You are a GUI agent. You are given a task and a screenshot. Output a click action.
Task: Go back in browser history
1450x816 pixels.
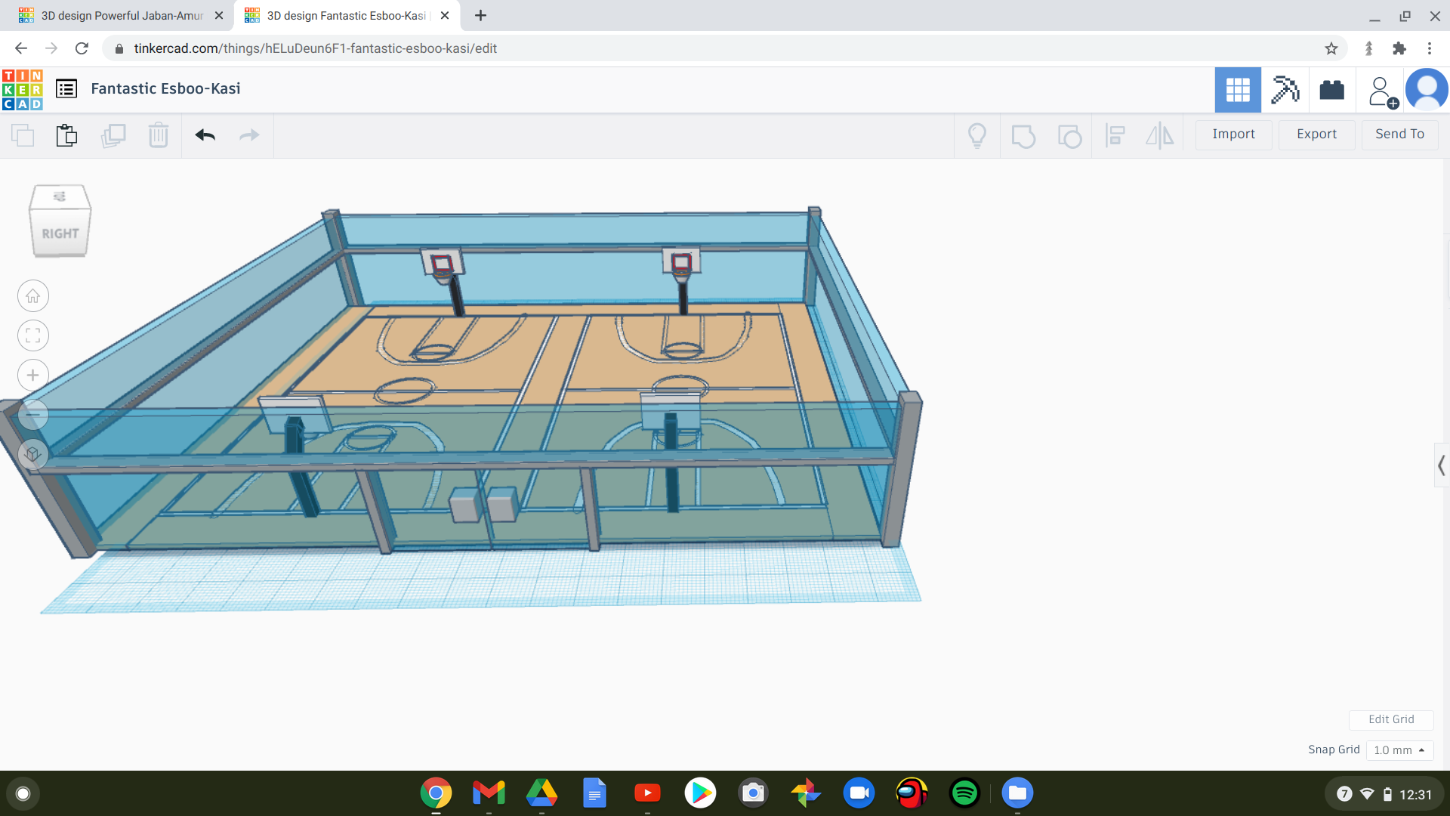click(x=21, y=49)
